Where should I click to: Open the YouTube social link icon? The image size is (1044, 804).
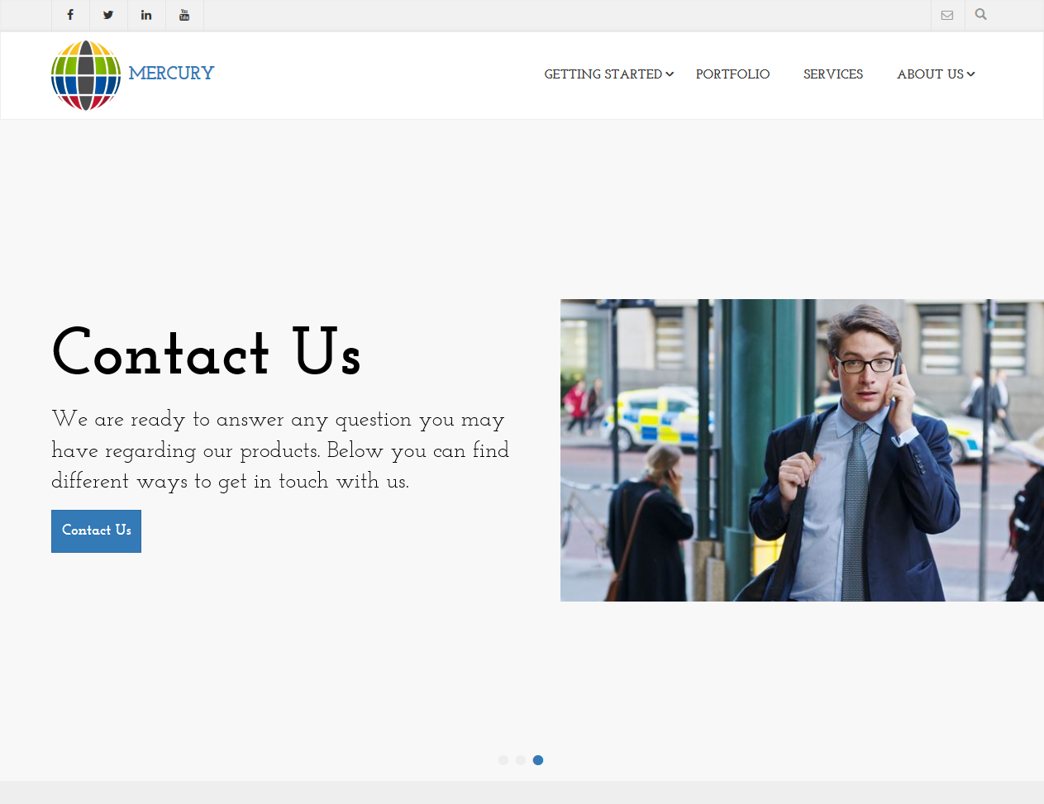[184, 15]
